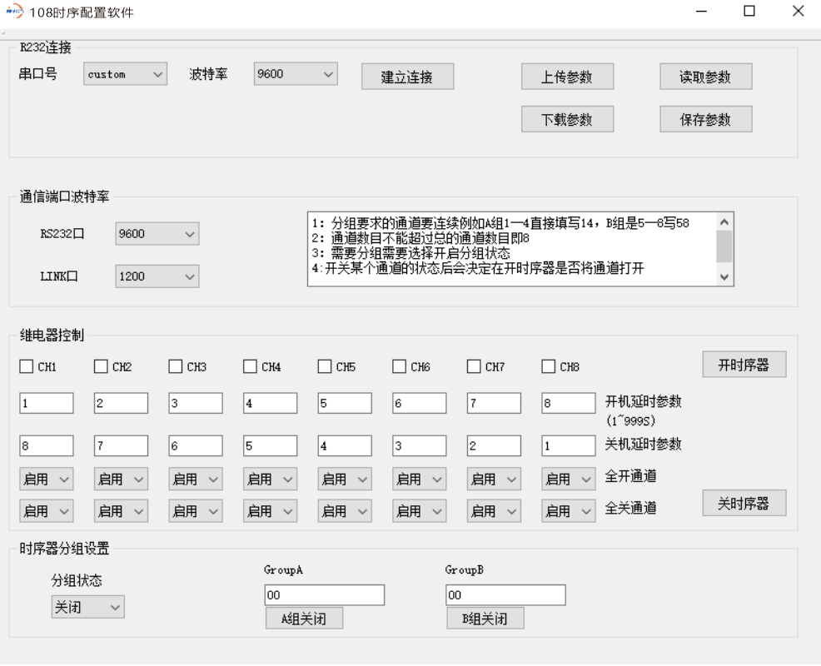This screenshot has height=666, width=821.
Task: Click the 保存参数 save parameters button
Action: tap(705, 118)
